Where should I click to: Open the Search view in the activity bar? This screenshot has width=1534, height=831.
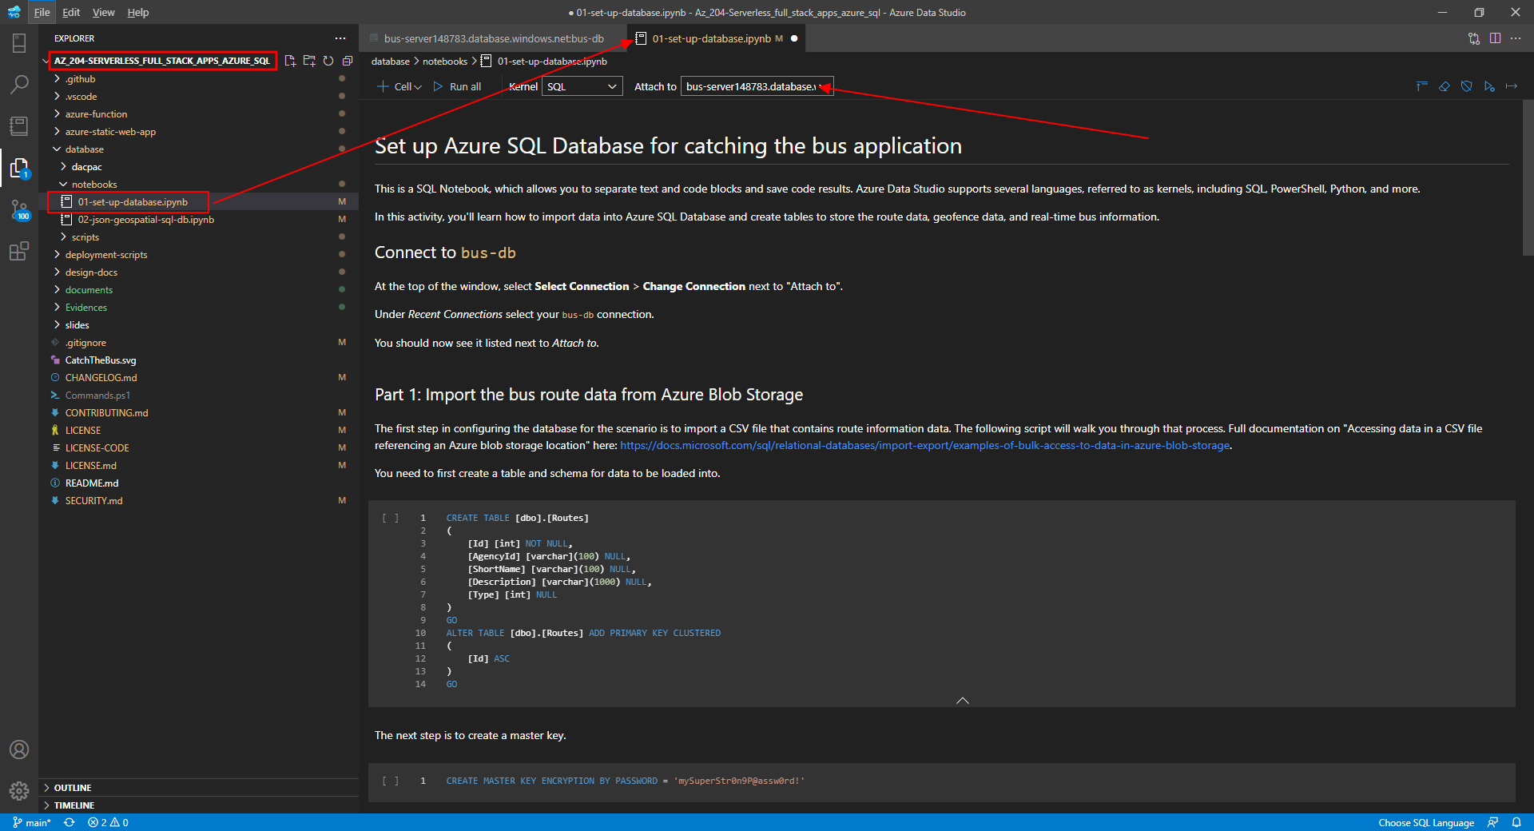tap(19, 85)
